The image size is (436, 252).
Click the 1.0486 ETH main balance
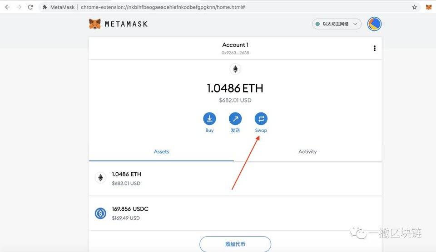point(235,88)
